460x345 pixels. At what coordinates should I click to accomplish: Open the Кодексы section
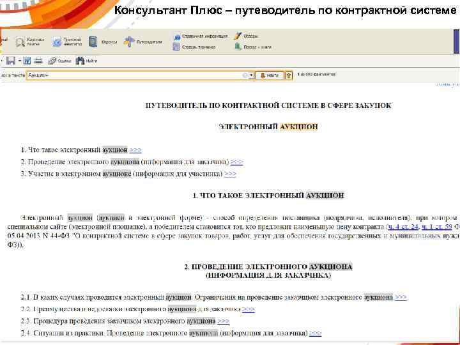(x=103, y=42)
